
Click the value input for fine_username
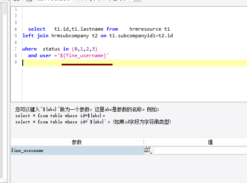[200, 151]
